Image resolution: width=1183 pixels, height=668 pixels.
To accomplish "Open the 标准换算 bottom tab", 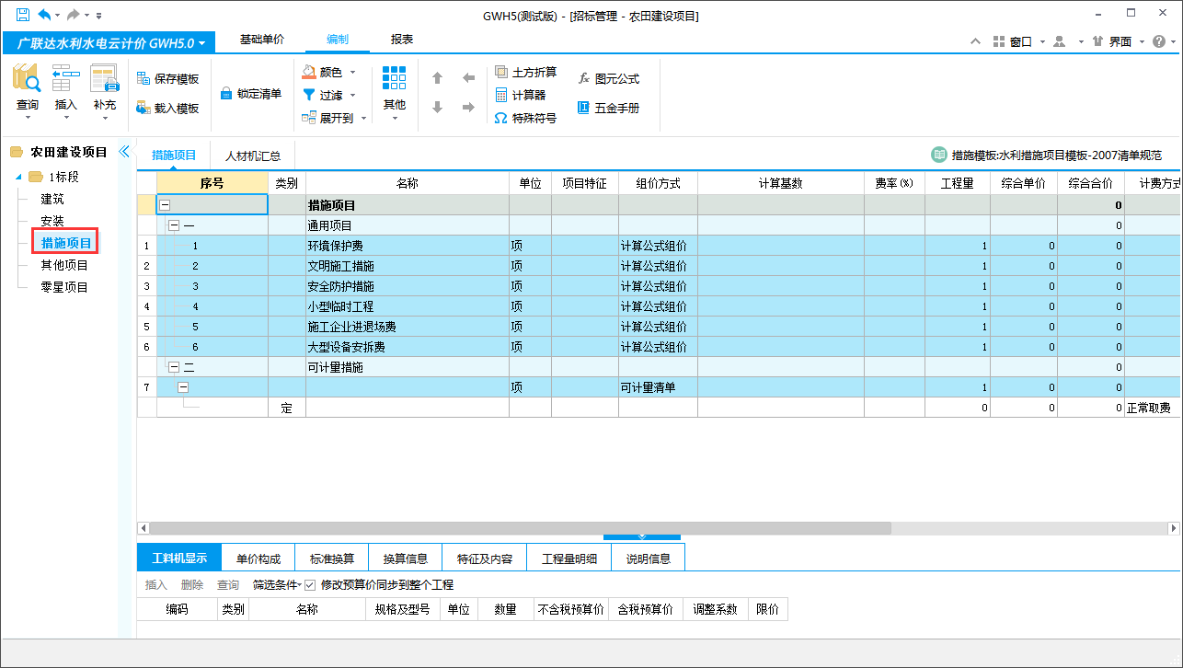I will pos(332,559).
